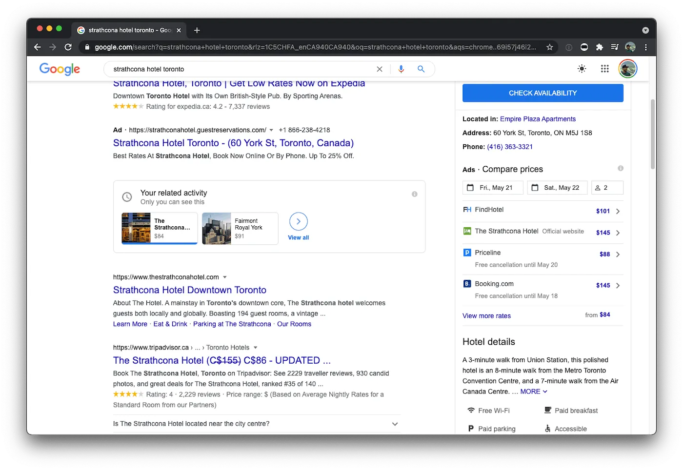Viewport: 683px width, 470px height.
Task: Open the Booking.com $145 rate
Action: click(543, 290)
